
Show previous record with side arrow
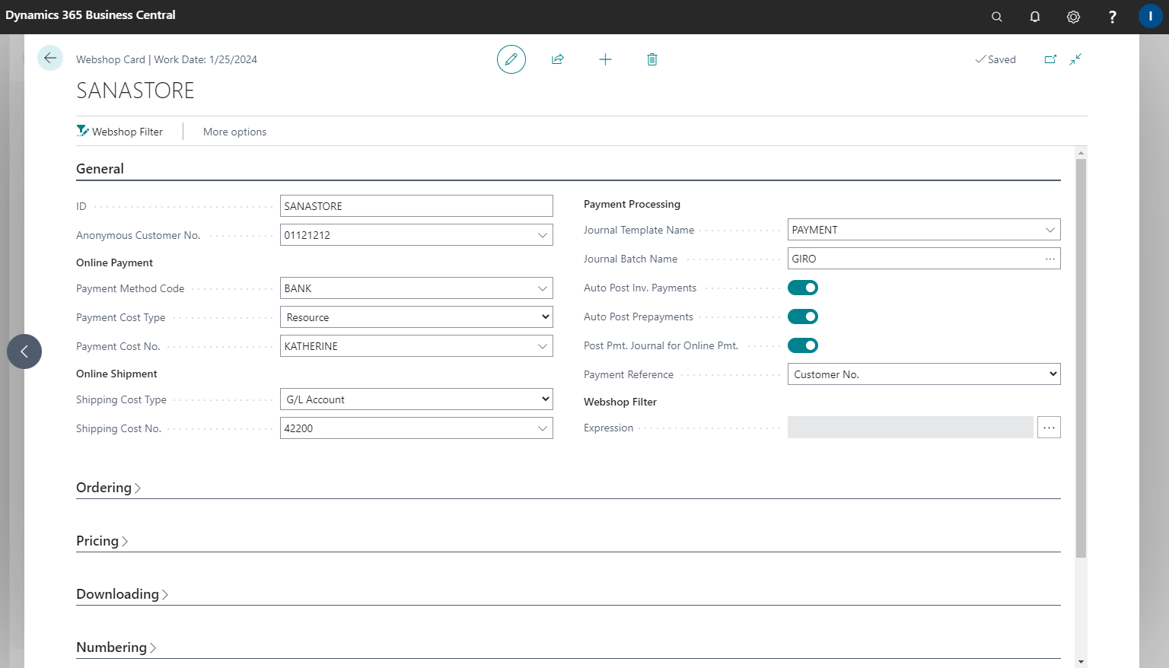click(24, 351)
